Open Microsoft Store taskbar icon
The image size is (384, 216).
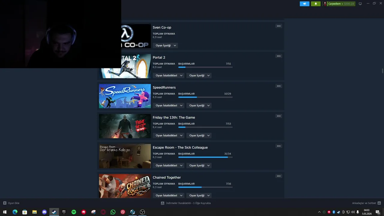(x=25, y=212)
